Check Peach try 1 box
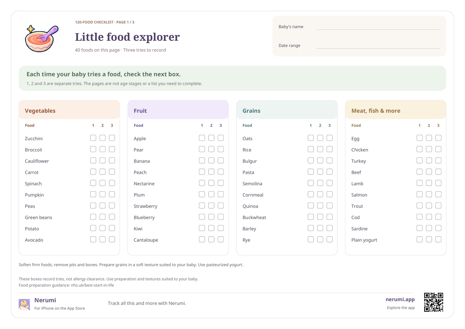Viewport: 465px width, 329px height. [202, 172]
